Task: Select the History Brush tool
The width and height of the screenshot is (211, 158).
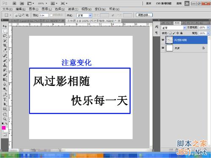Action: click(x=5, y=70)
